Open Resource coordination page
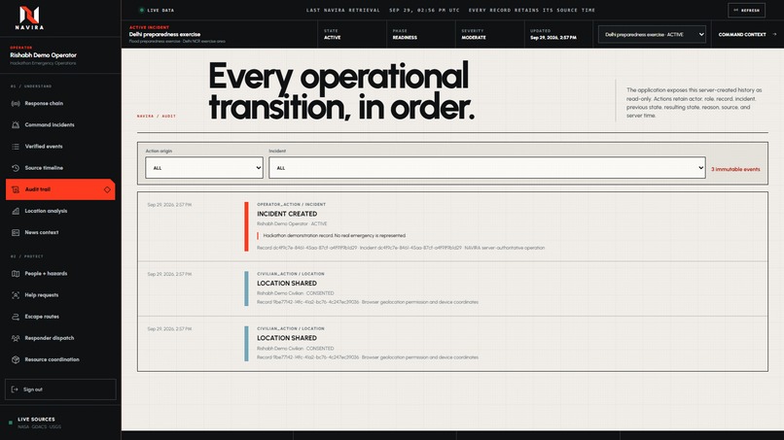This screenshot has width=784, height=440. pos(60,359)
